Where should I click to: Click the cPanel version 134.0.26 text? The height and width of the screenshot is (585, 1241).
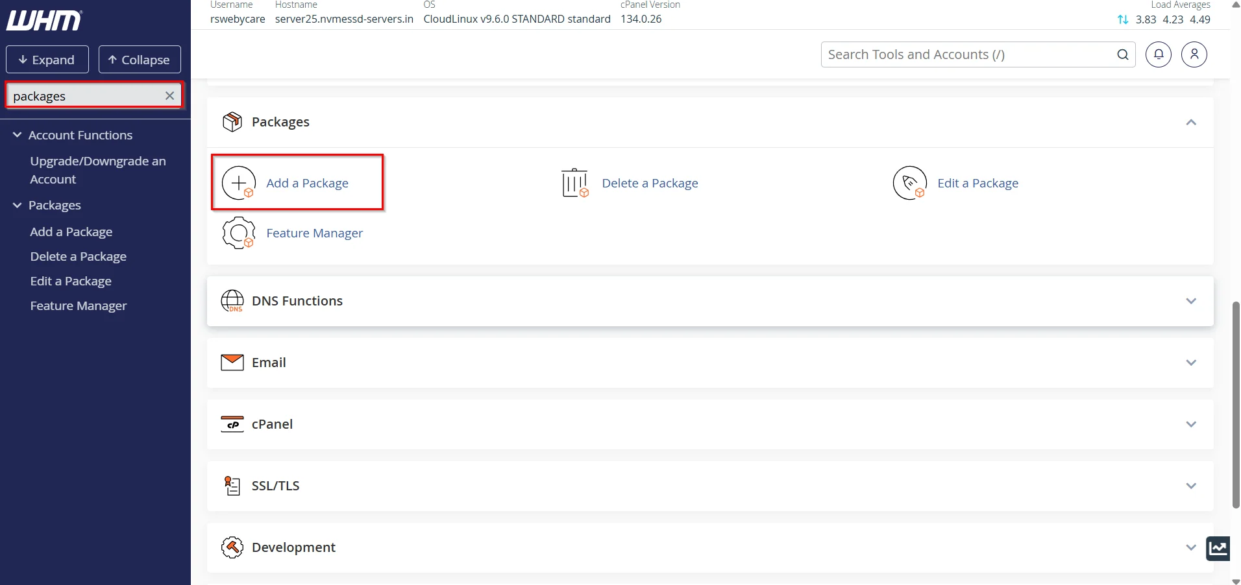(x=641, y=19)
